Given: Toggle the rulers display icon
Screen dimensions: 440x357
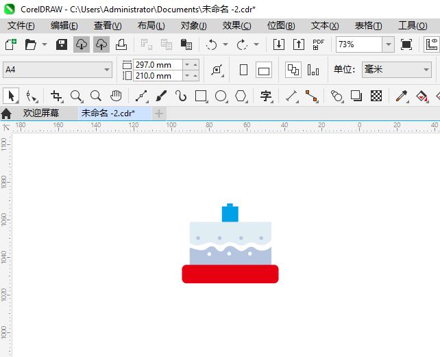Looking at the screenshot, I should [x=432, y=44].
